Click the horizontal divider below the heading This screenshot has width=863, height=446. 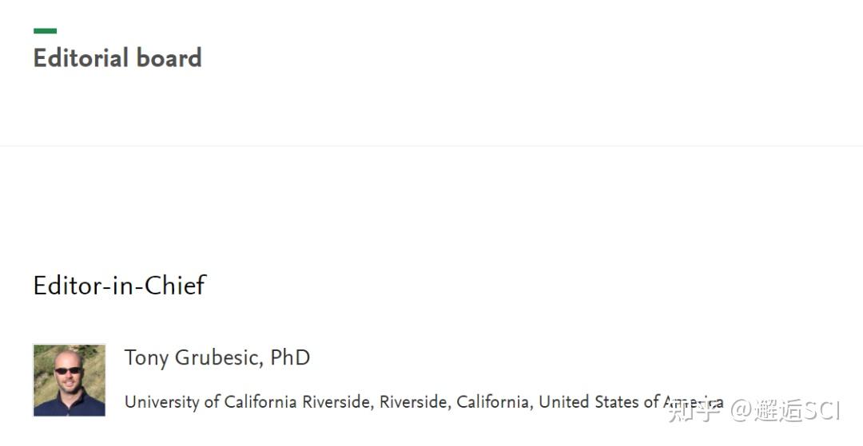pyautogui.click(x=431, y=146)
